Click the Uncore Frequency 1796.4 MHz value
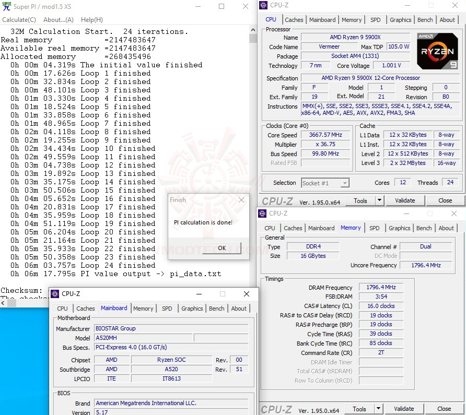 coord(426,265)
